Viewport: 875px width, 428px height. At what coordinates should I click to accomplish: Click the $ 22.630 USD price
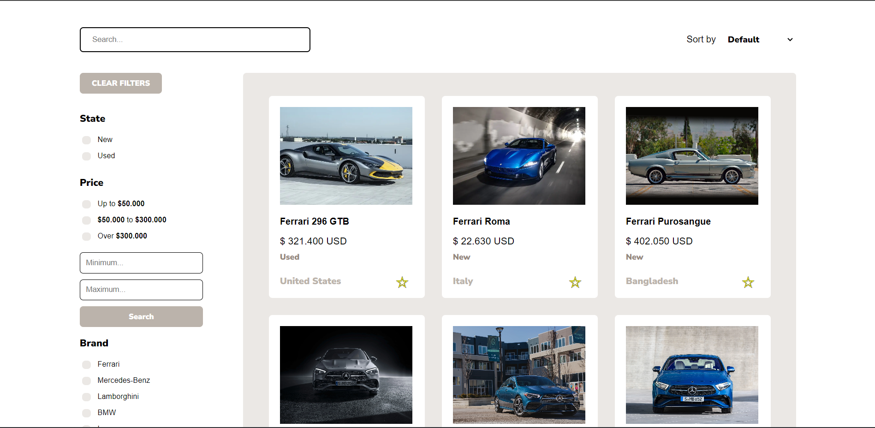click(483, 241)
